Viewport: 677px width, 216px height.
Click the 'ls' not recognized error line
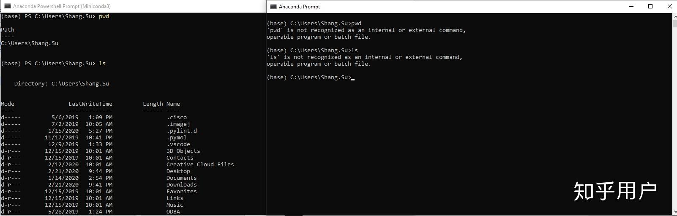pos(364,57)
